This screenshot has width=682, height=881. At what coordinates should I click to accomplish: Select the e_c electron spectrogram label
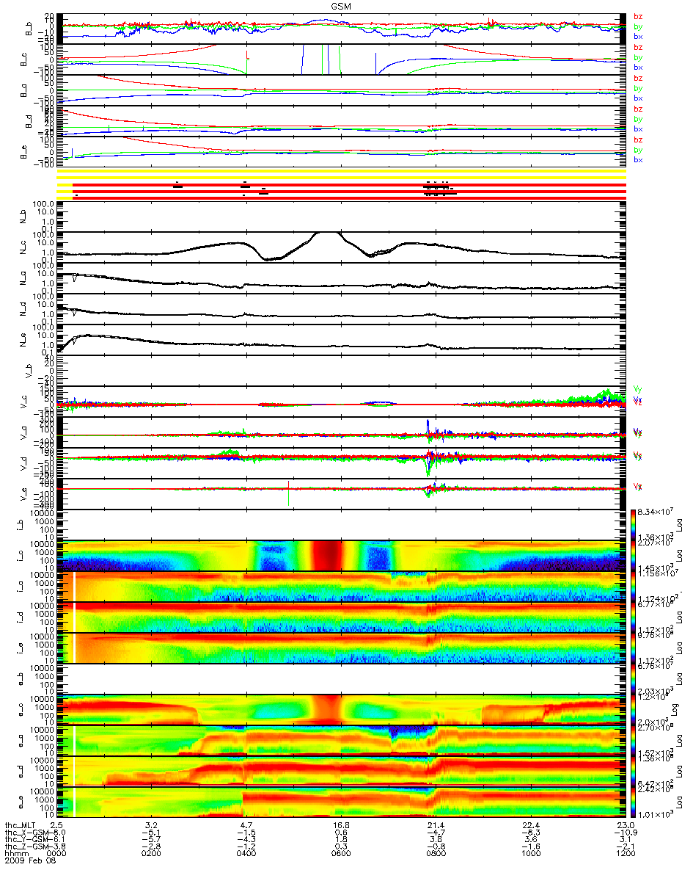[x=22, y=710]
